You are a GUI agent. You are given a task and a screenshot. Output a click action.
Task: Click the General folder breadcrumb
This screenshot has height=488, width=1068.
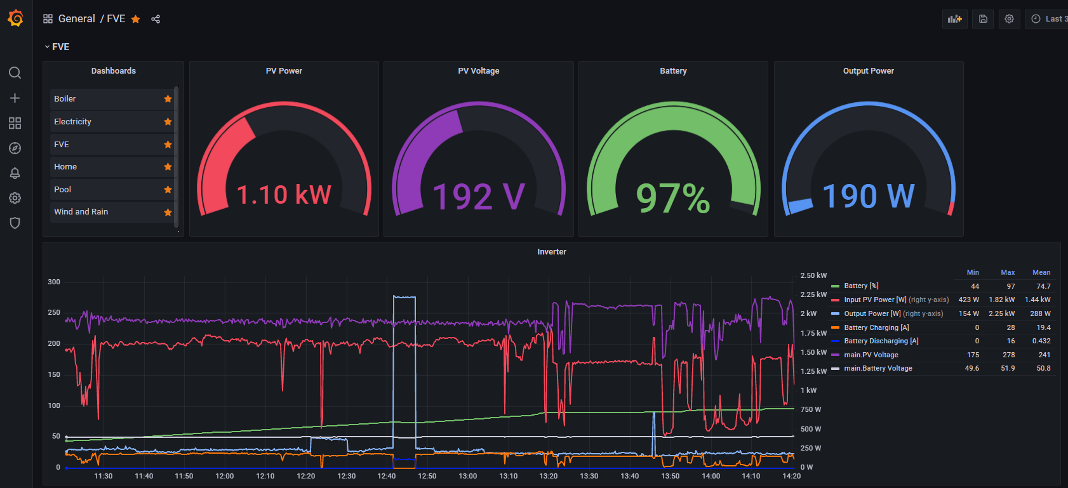point(77,19)
